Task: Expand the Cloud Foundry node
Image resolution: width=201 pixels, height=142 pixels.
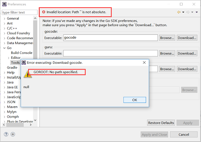Action: (x=4, y=33)
